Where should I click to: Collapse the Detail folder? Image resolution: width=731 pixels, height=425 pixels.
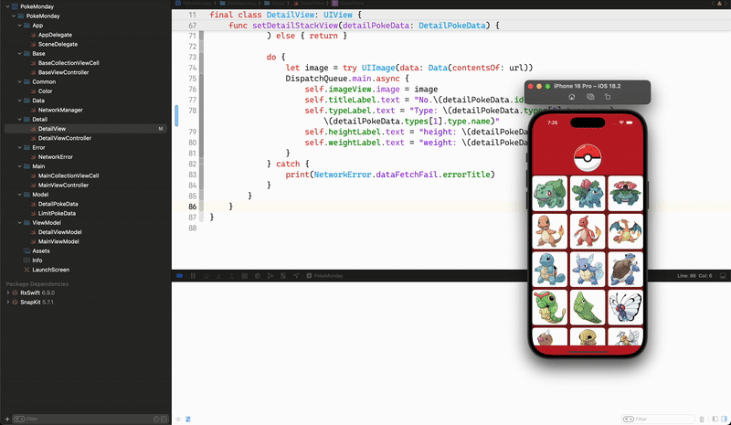19,119
